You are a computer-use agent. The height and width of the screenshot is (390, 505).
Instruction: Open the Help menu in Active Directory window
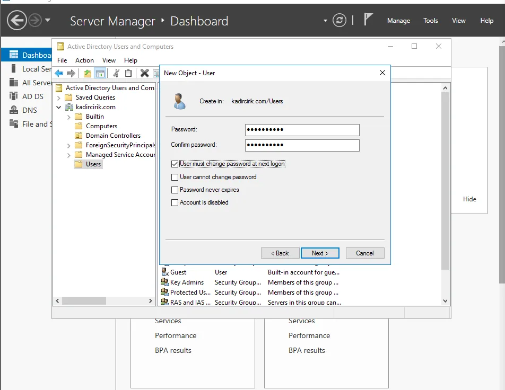coord(130,60)
